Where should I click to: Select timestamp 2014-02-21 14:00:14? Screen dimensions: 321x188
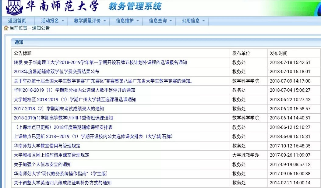(290, 183)
